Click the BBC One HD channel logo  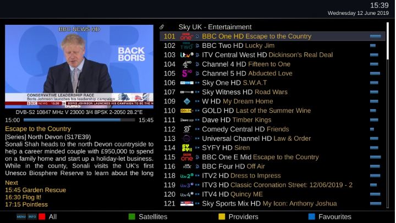186,36
